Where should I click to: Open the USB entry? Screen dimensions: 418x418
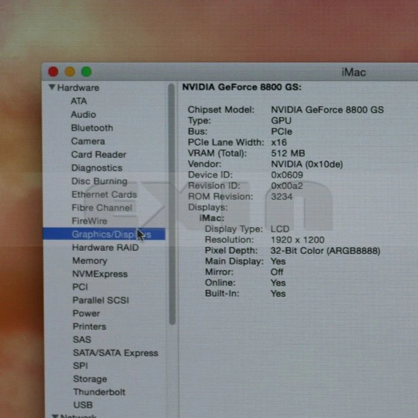83,405
